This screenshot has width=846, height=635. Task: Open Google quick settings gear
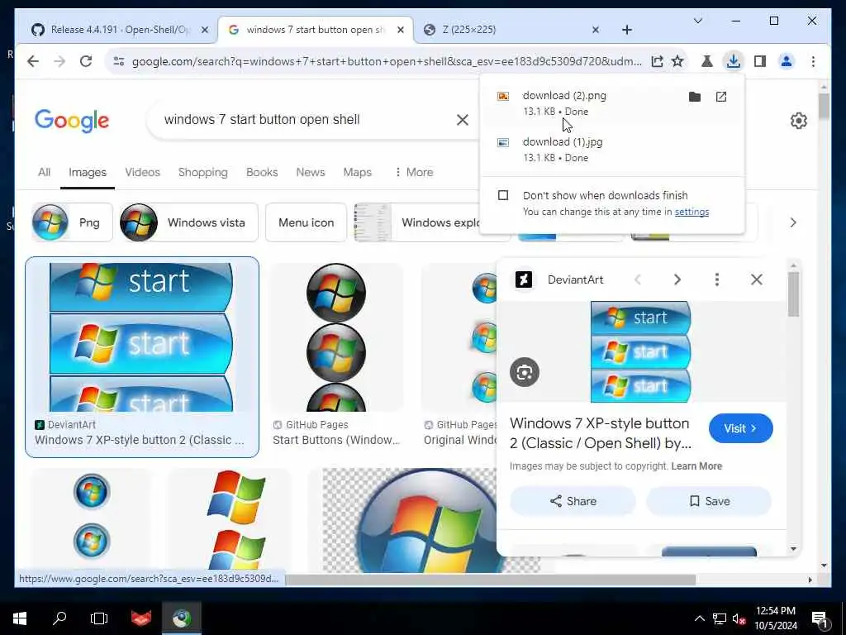[x=799, y=121]
